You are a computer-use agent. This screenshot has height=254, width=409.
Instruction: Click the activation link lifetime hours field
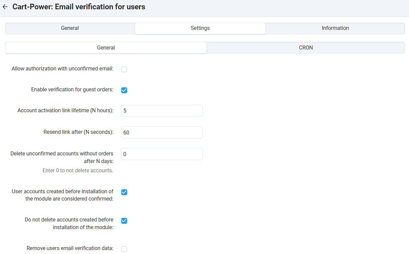[x=162, y=111]
